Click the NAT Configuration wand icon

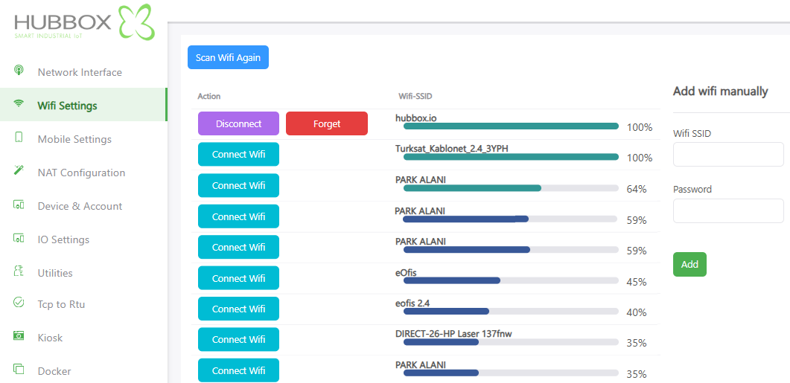(19, 171)
